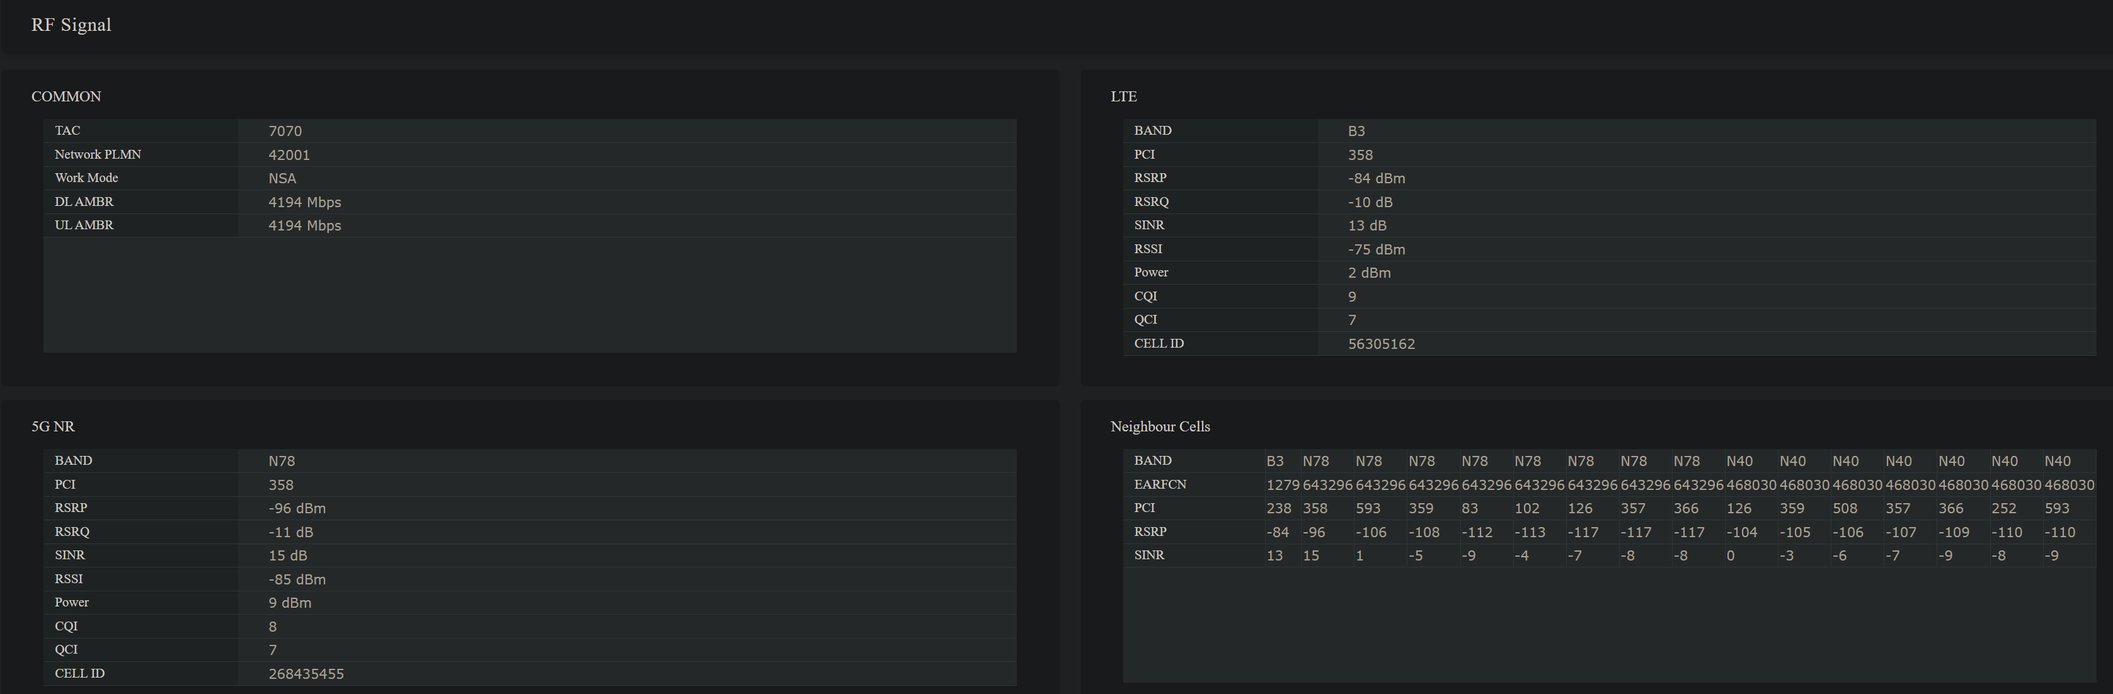The width and height of the screenshot is (2113, 694).
Task: Select LTE Power value 2 dBm
Action: [1369, 272]
